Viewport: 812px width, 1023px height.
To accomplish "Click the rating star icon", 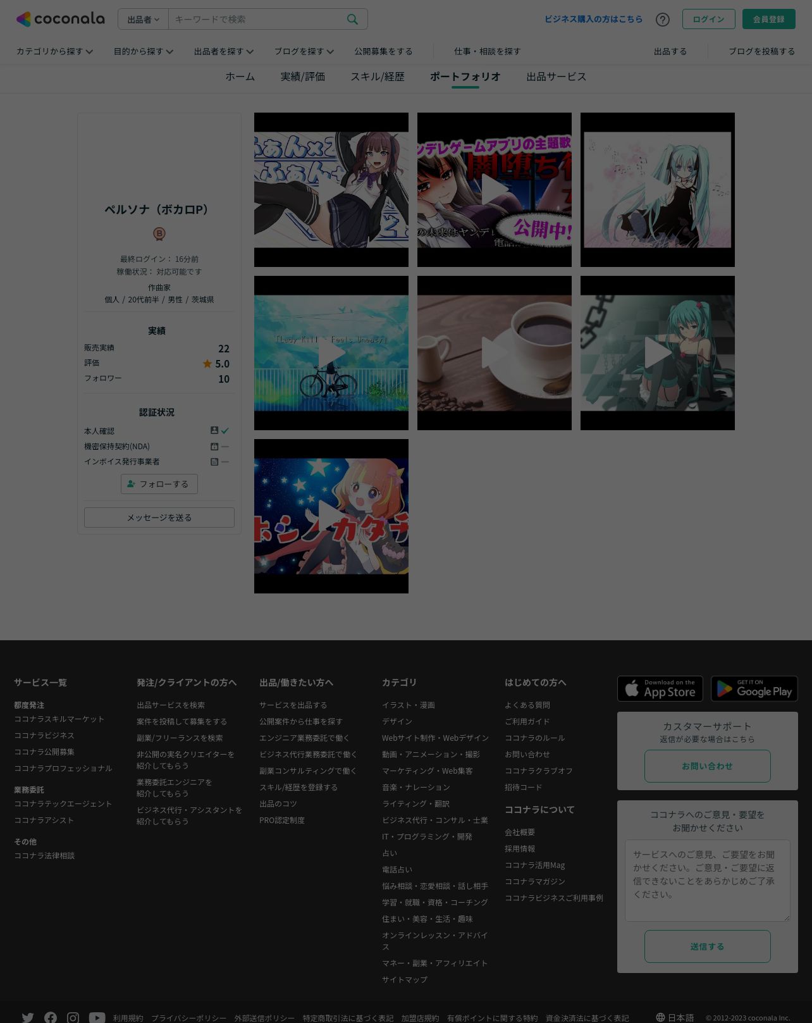I will click(x=207, y=364).
